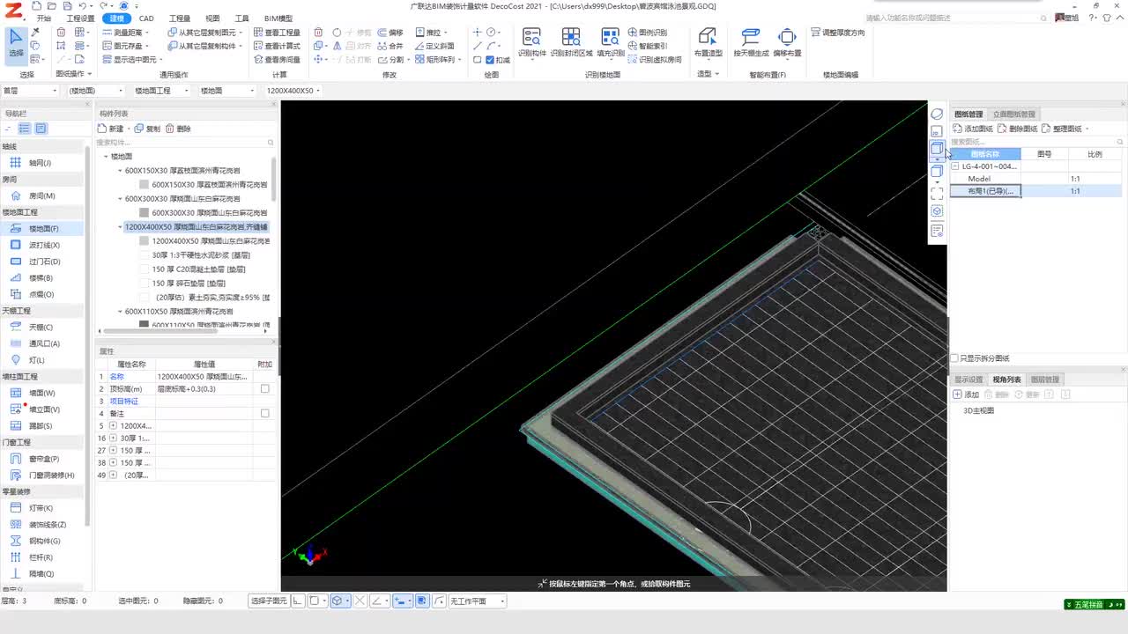Image resolution: width=1128 pixels, height=634 pixels.
Task: Select the 3D主视图 entry in view list
Action: 978,410
